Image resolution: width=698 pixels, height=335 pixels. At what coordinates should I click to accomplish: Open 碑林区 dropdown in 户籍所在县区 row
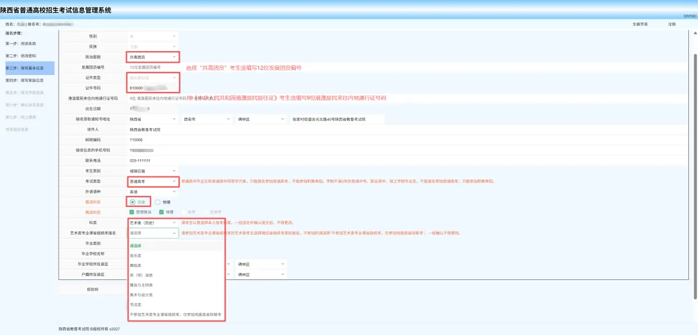click(x=261, y=275)
